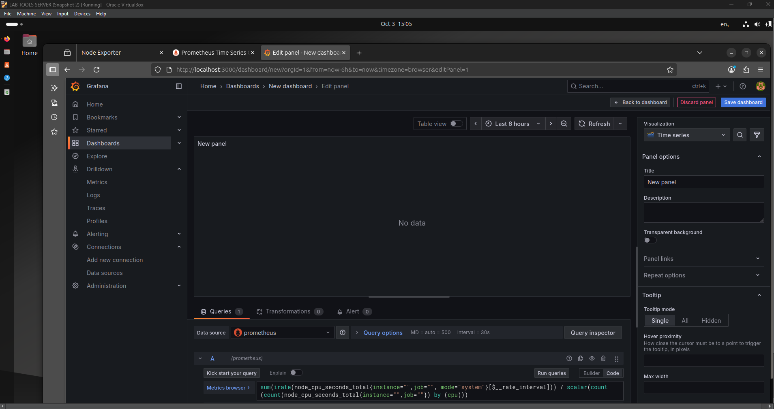Image resolution: width=774 pixels, height=409 pixels.
Task: Open Firefox application menu icon
Action: (x=761, y=70)
